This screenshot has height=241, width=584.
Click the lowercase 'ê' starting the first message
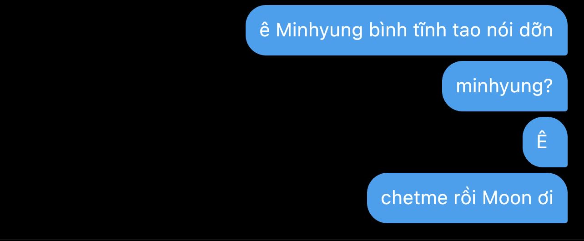tap(265, 30)
